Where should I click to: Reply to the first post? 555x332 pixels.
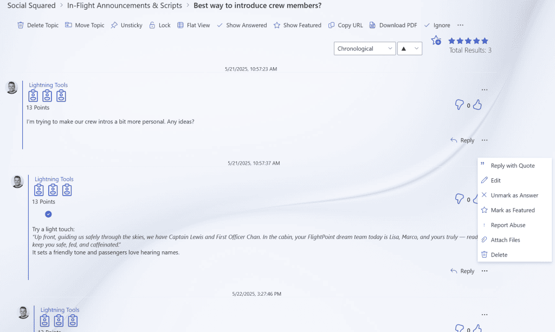tap(462, 140)
